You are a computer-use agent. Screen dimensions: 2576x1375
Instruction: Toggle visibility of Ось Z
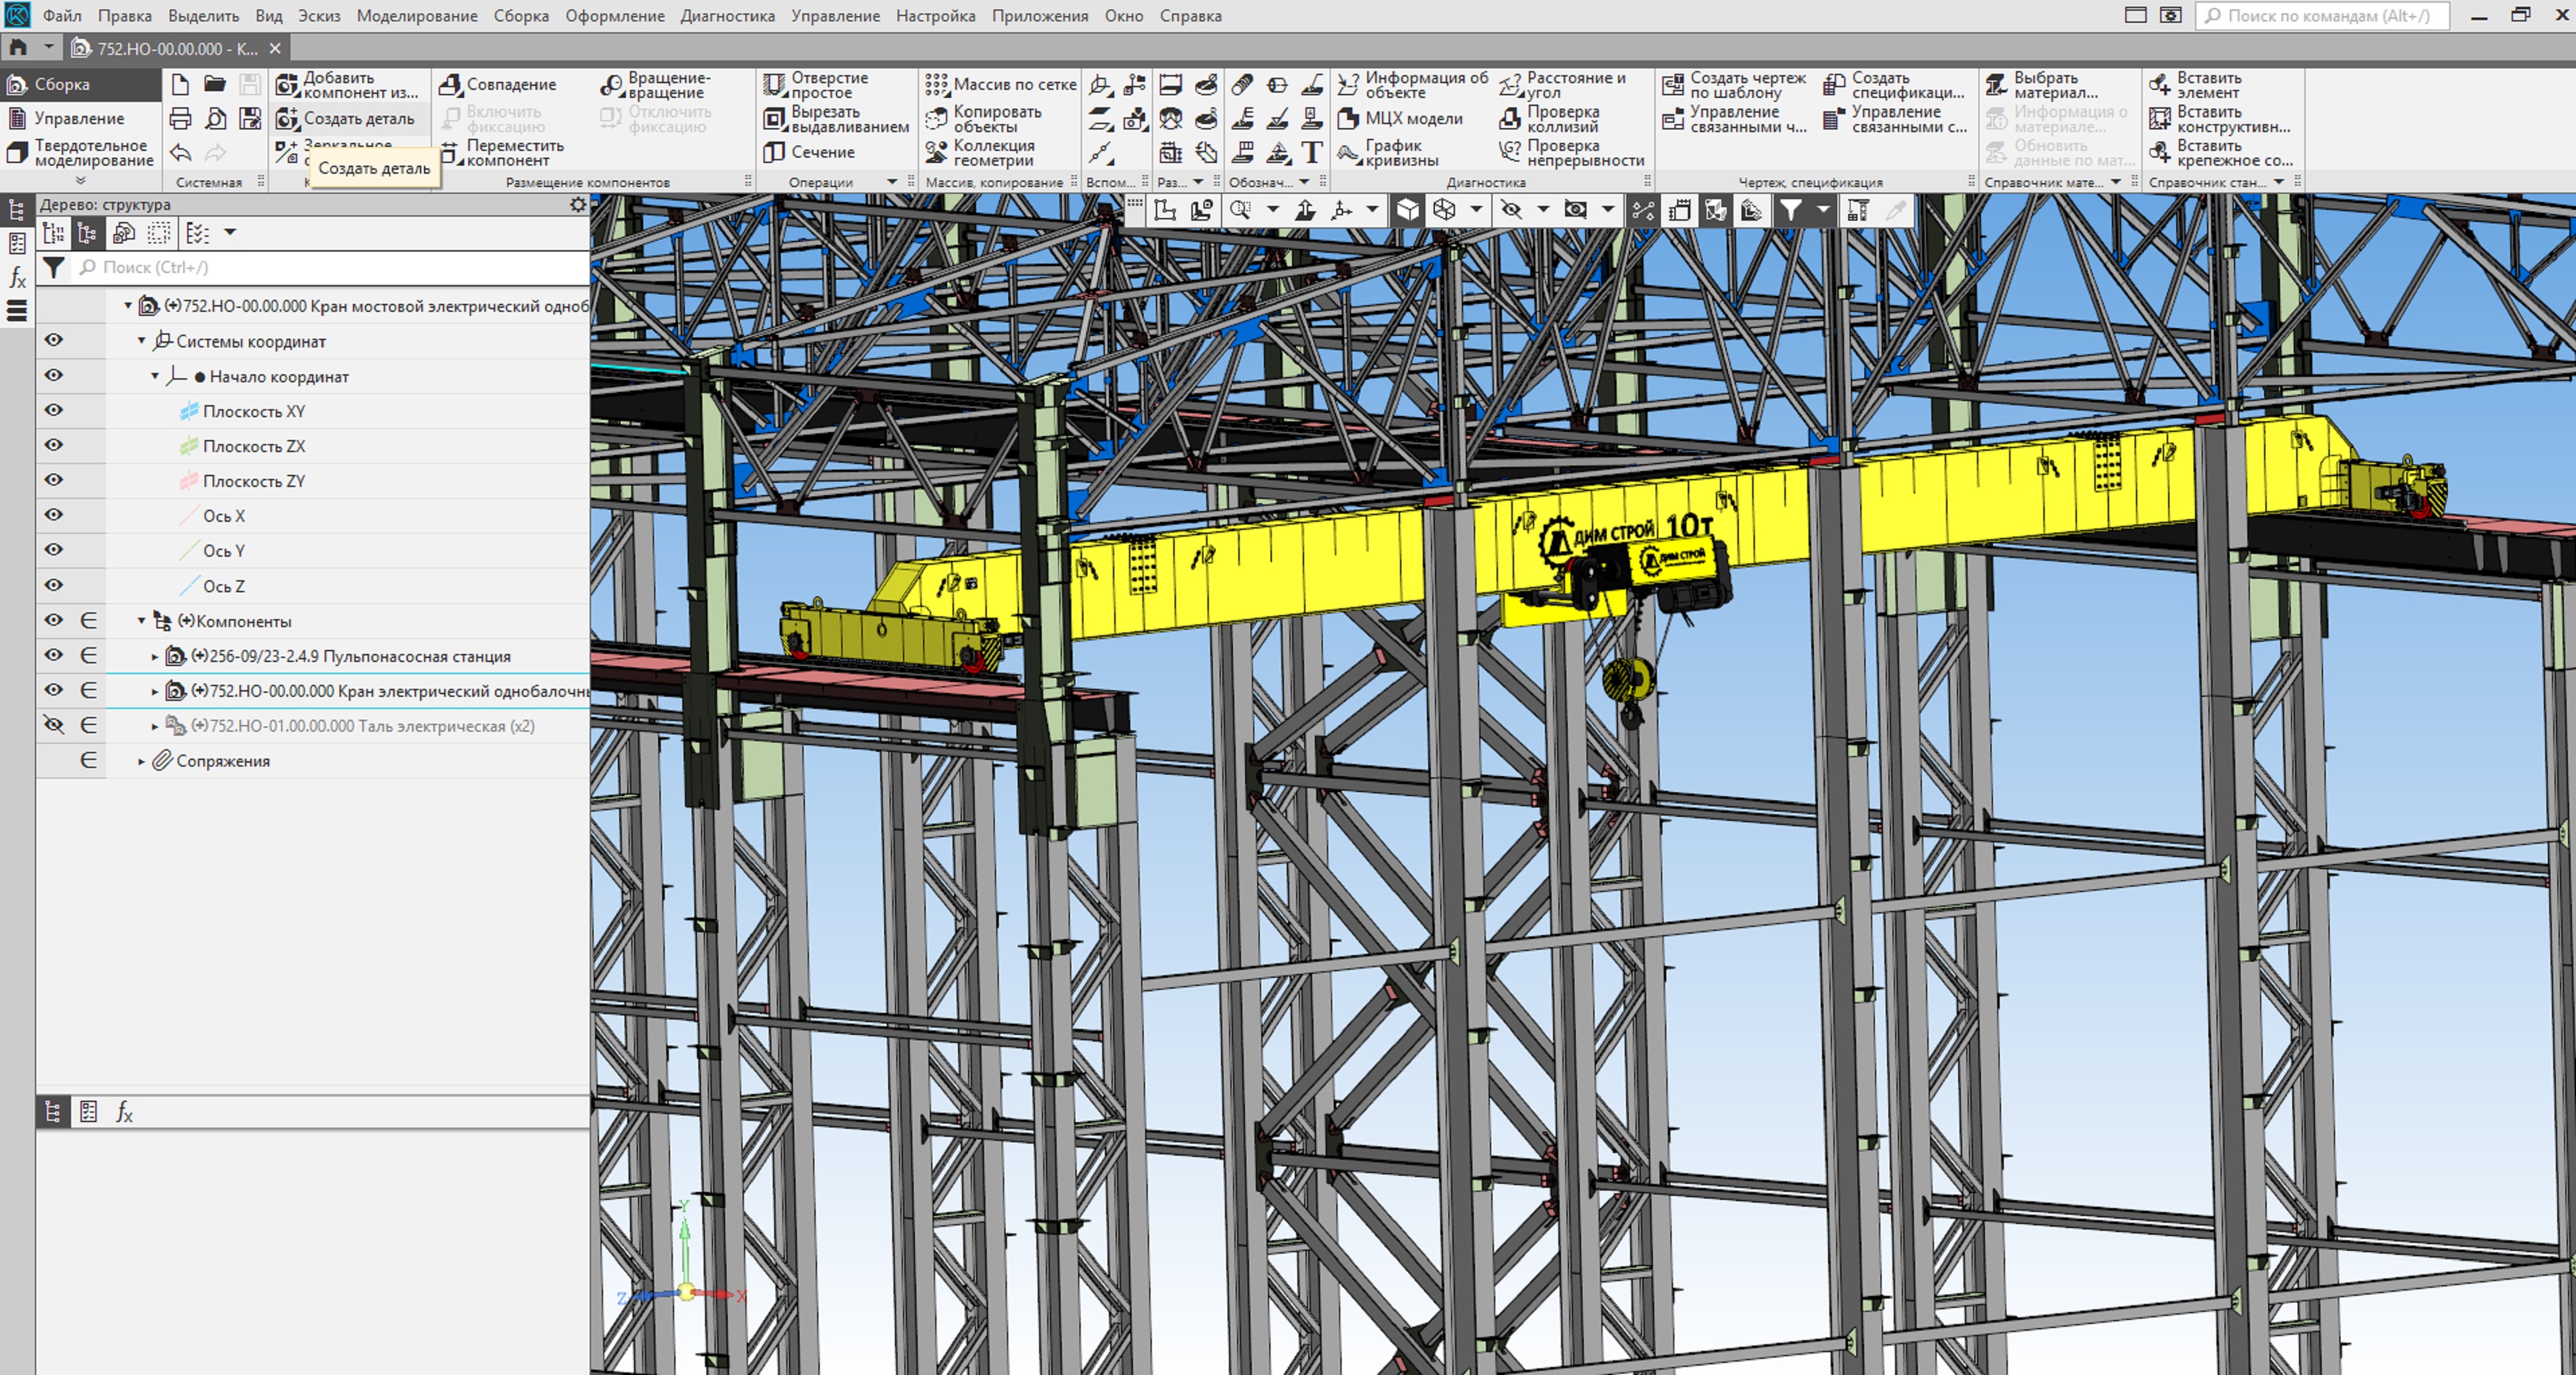tap(54, 585)
